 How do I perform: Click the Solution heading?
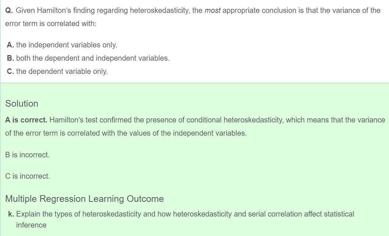click(22, 104)
